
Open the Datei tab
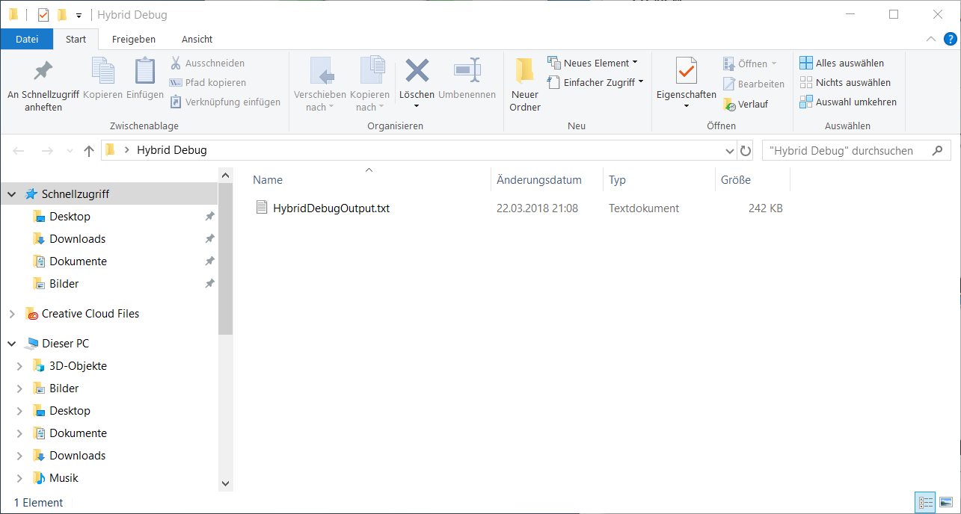[27, 39]
